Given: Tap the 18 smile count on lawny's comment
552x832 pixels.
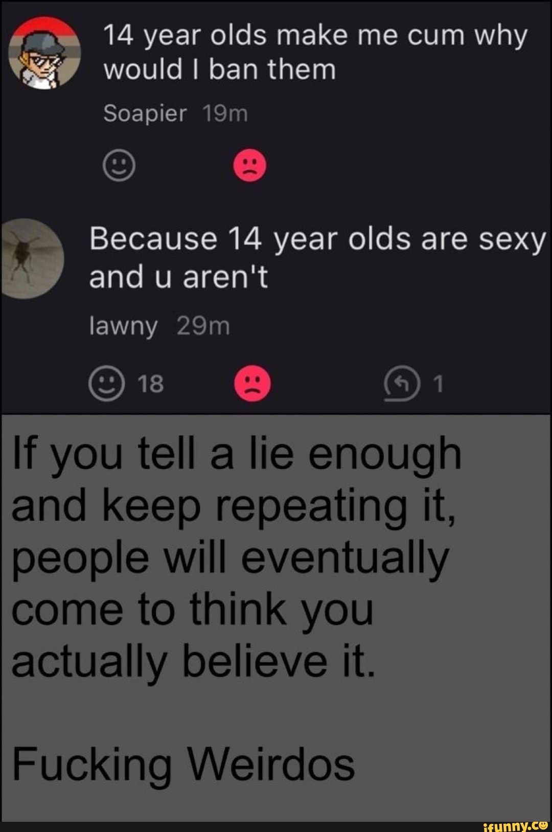Looking at the screenshot, I should coord(151,384).
